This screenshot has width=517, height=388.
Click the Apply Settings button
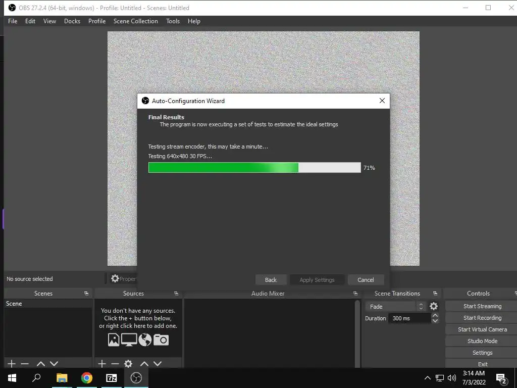pyautogui.click(x=317, y=280)
